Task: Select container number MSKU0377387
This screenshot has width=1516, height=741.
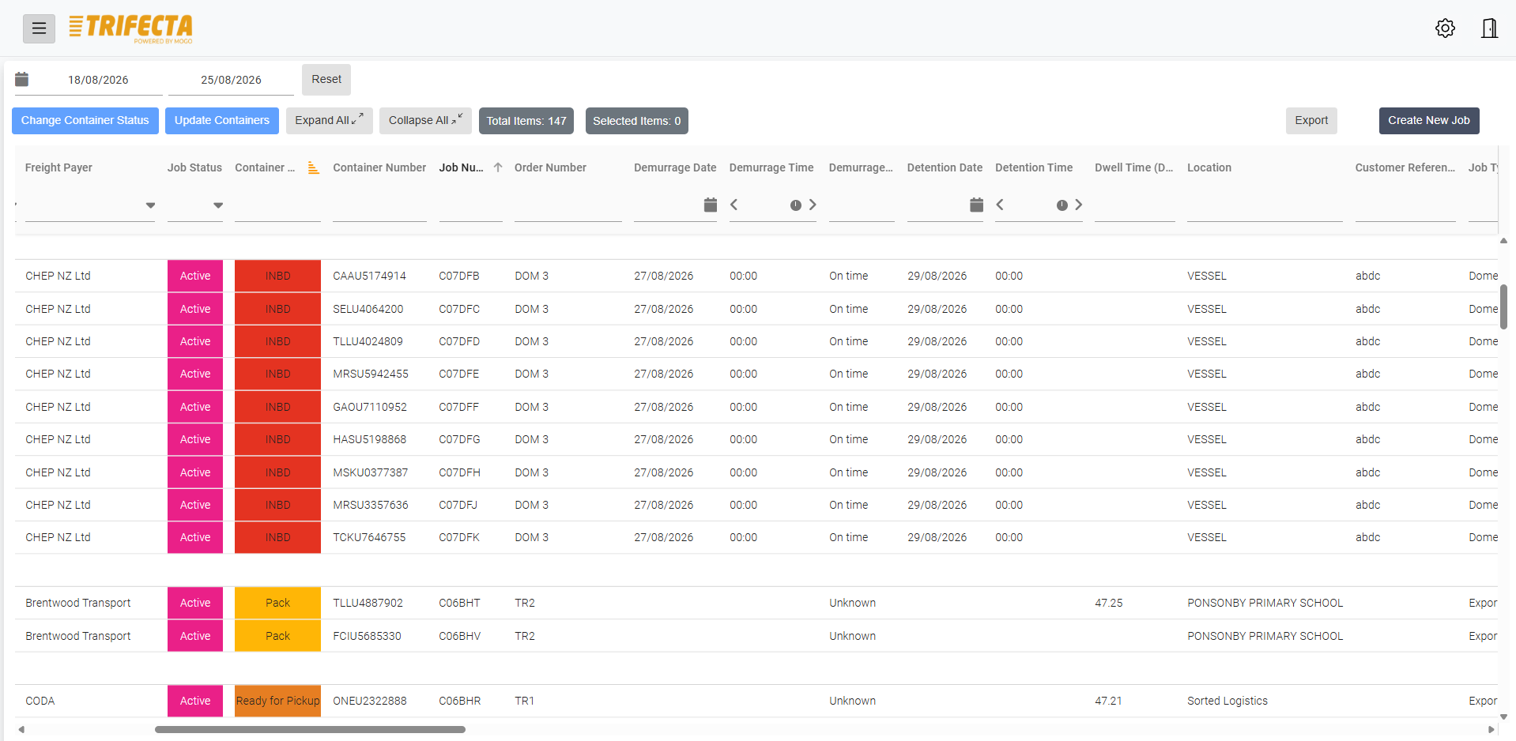Action: tap(371, 472)
